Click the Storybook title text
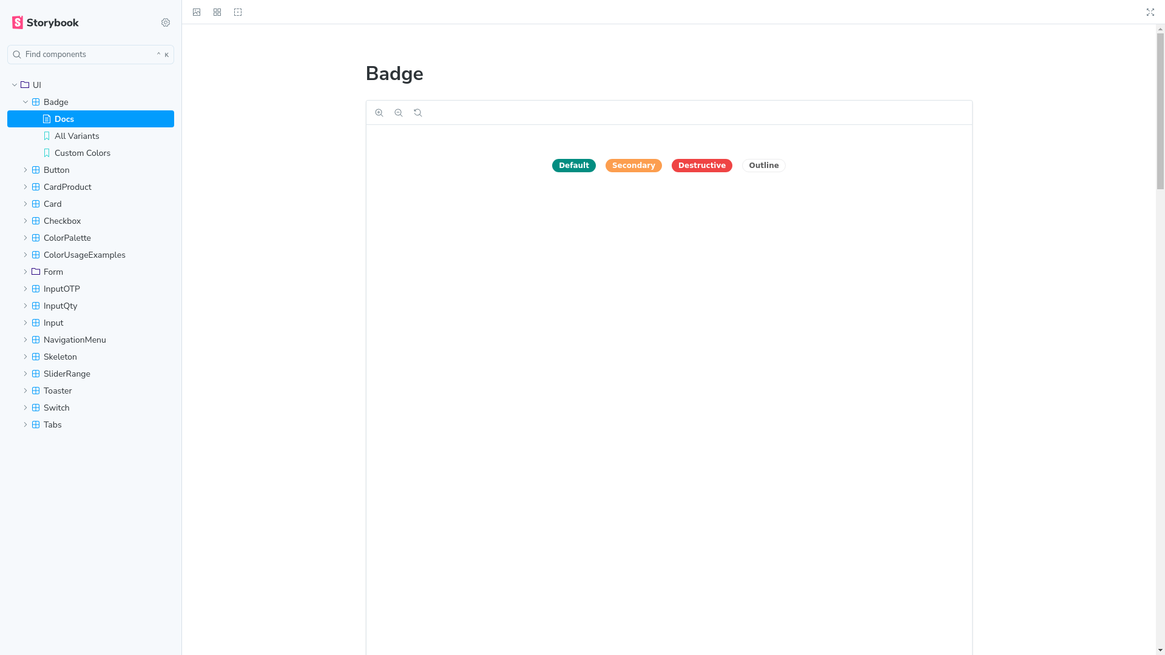Screen dimensions: 1165x655 [x=53, y=22]
